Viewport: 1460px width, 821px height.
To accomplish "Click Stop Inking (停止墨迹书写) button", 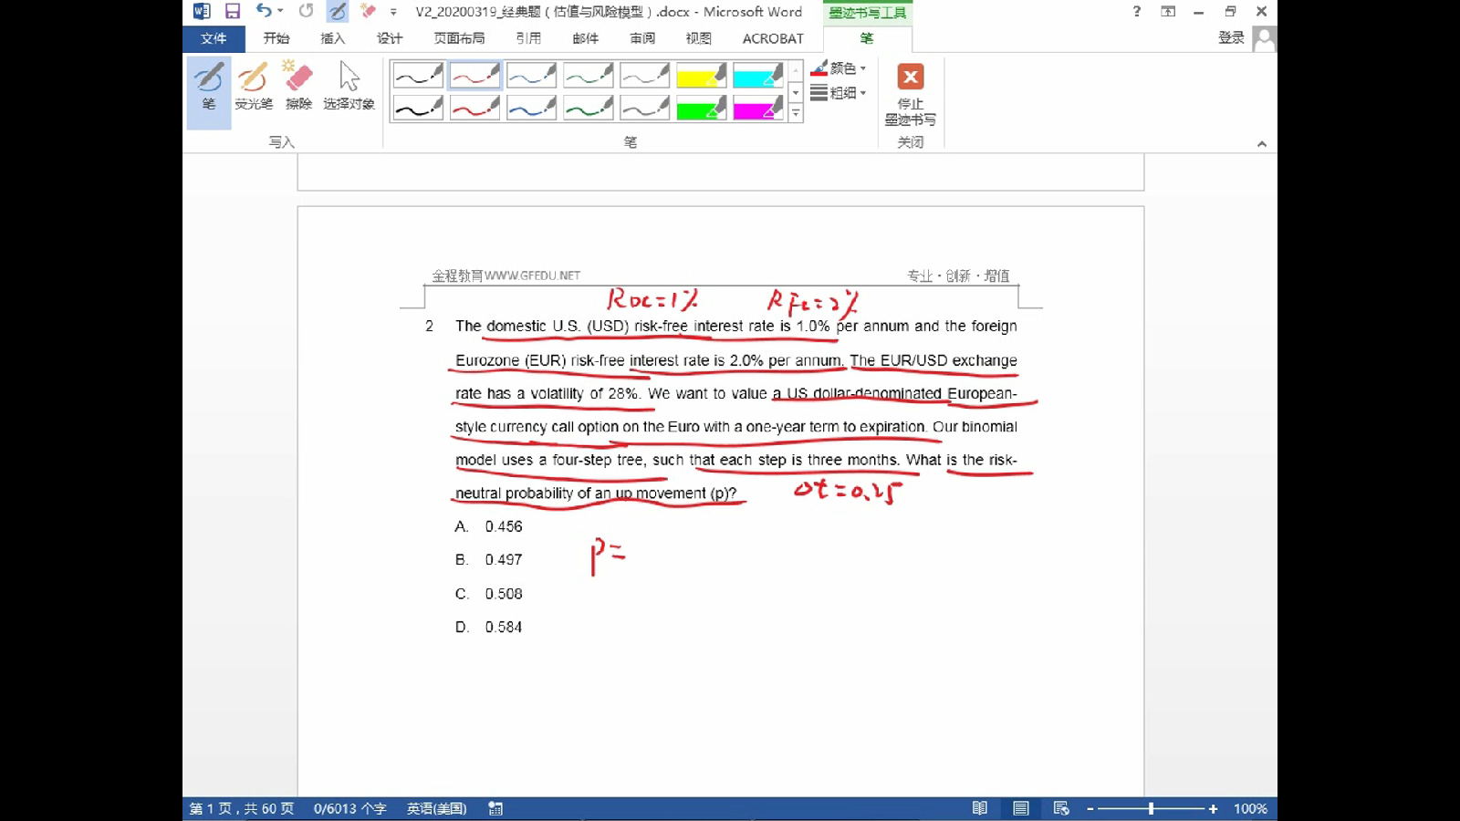I will click(x=910, y=95).
